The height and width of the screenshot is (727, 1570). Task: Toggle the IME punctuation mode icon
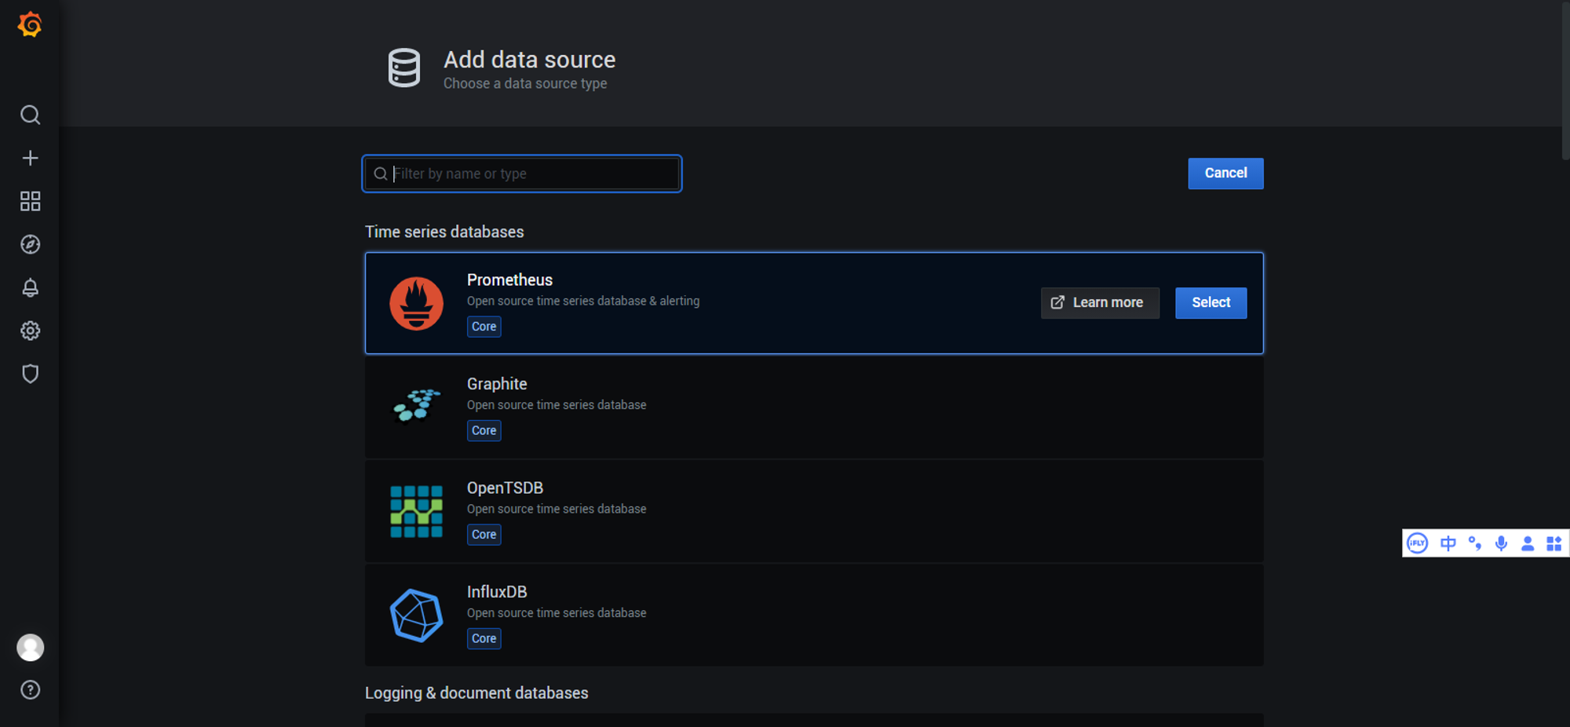1475,543
